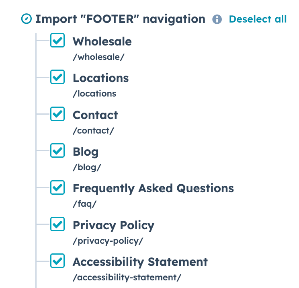
Task: Uncheck the Wholesale checkbox
Action: 57,41
